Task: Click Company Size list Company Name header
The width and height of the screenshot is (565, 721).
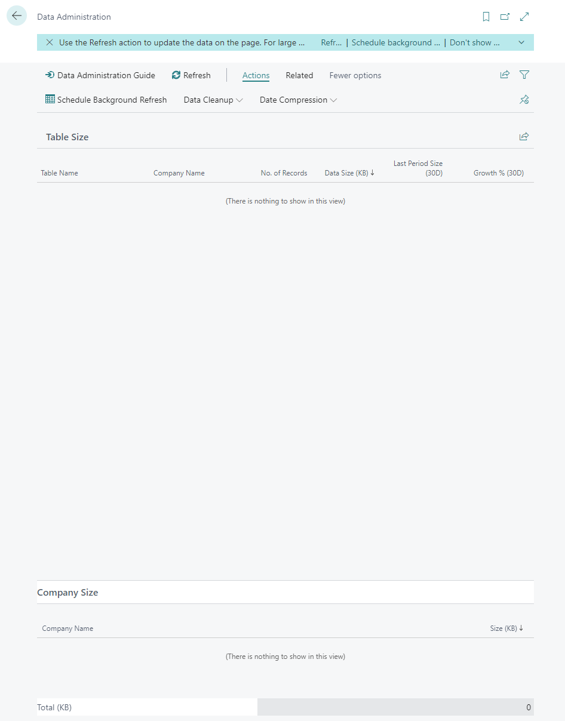Action: click(x=67, y=628)
